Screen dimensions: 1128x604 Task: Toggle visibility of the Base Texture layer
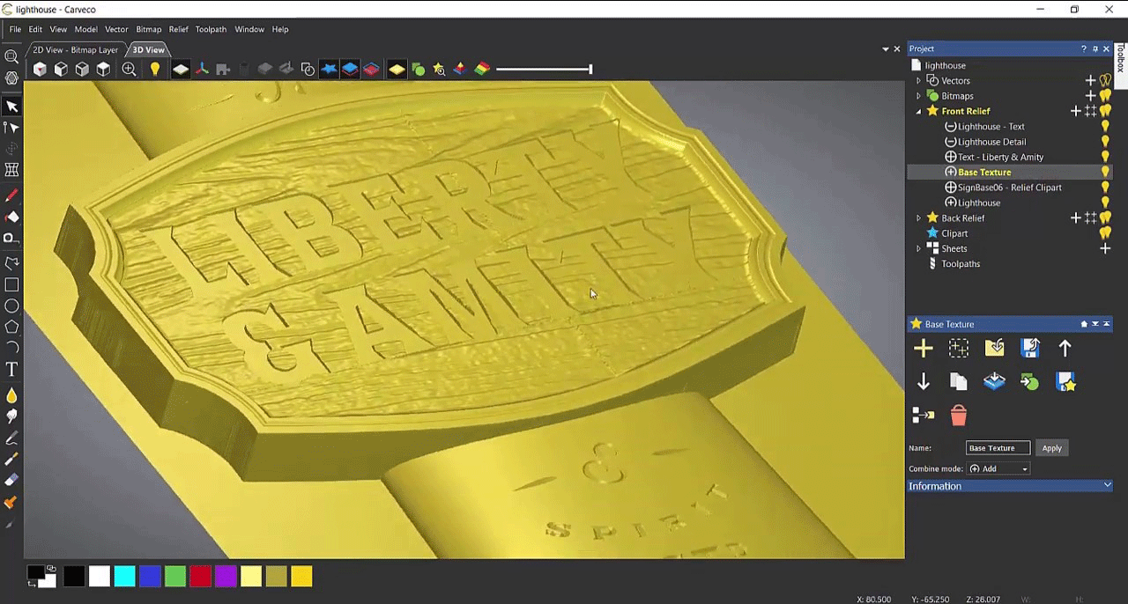tap(1105, 173)
